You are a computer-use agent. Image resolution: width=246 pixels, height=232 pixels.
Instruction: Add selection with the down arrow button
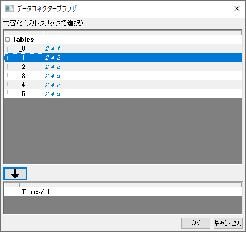(15, 174)
